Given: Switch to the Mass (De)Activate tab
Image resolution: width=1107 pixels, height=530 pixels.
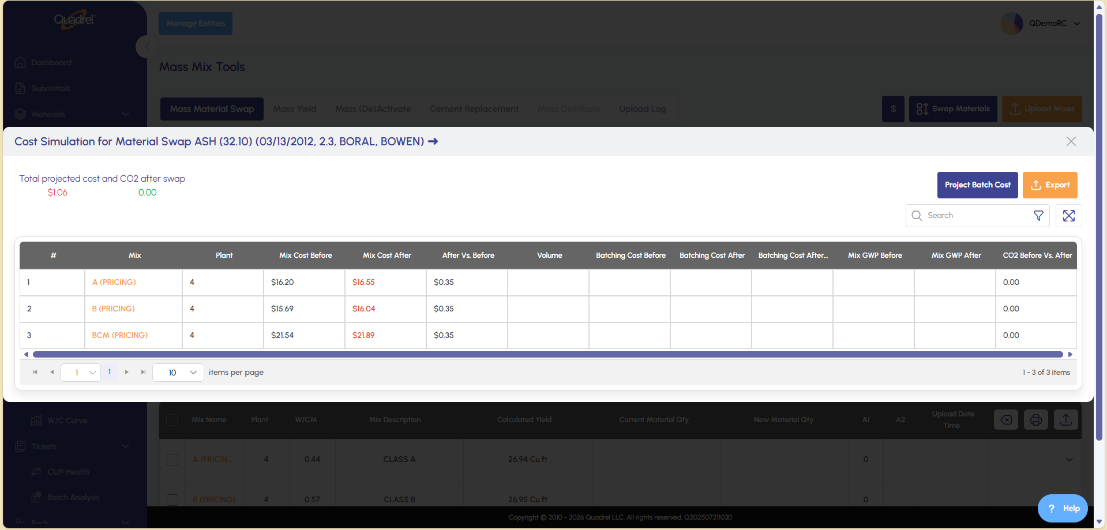Looking at the screenshot, I should pyautogui.click(x=373, y=109).
